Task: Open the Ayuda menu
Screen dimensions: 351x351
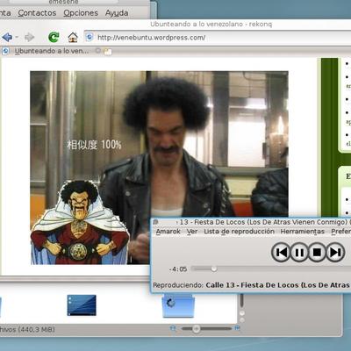Action: [x=117, y=13]
